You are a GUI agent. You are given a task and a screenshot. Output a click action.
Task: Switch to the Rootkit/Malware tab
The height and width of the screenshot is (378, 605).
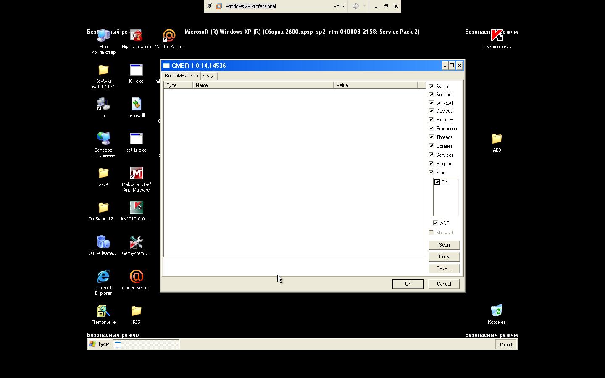tap(181, 76)
